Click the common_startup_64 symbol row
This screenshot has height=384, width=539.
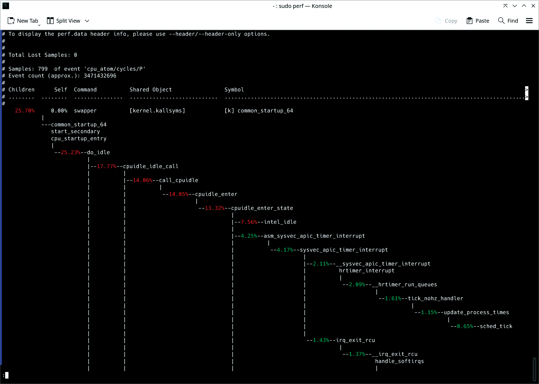point(265,111)
